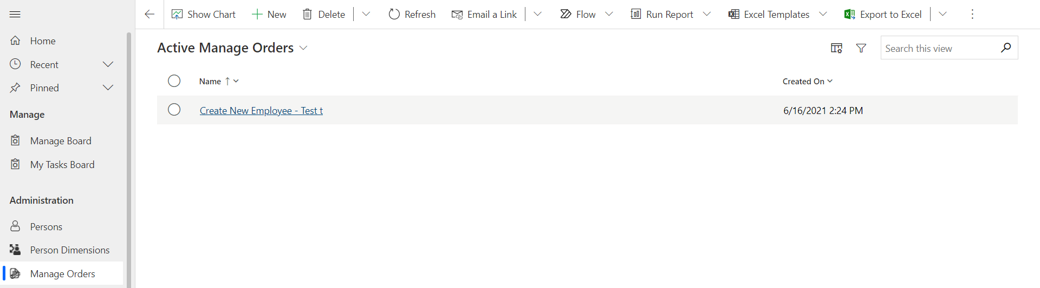Viewport: 1040px width, 288px height.
Task: Click the back arrow icon
Action: 149,15
